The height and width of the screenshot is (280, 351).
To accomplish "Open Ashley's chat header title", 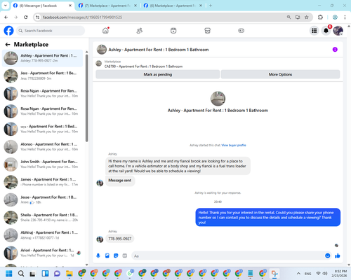I will point(159,50).
